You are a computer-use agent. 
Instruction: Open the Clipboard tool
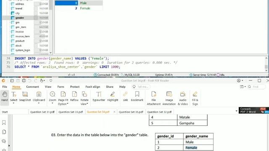(39, 96)
